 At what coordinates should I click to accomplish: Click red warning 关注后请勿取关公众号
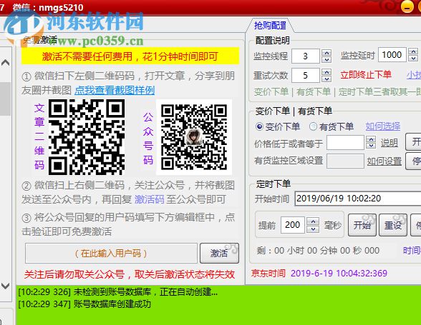coord(130,274)
